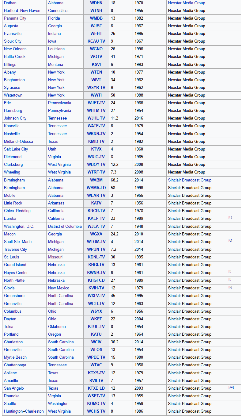Screen dimensions: 242x416
Task: Open the New Orleans link
Action: click(x=15, y=49)
